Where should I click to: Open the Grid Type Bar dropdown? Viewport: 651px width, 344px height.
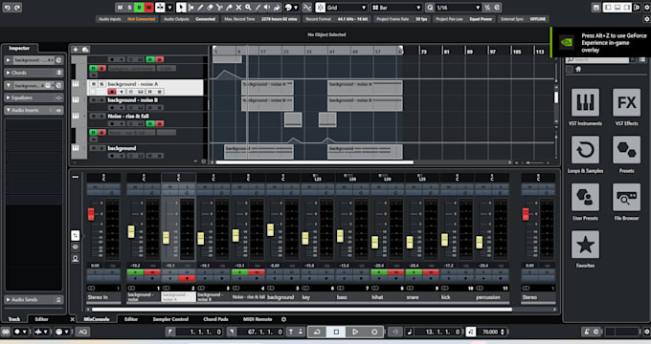tap(396, 8)
